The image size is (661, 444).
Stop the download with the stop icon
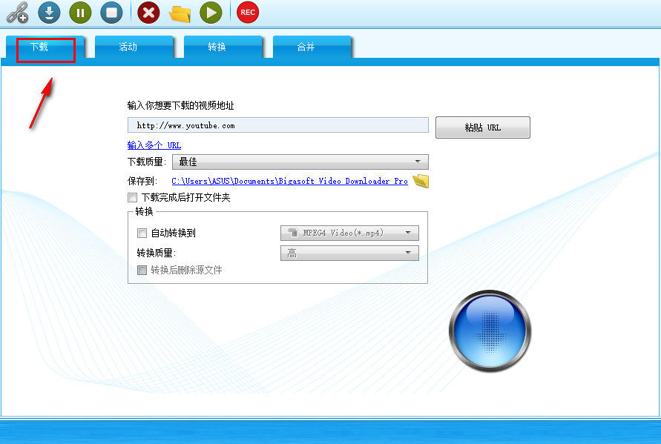[x=111, y=12]
